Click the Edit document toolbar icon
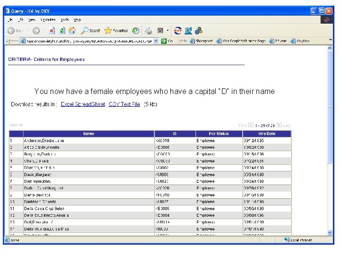 [x=160, y=31]
